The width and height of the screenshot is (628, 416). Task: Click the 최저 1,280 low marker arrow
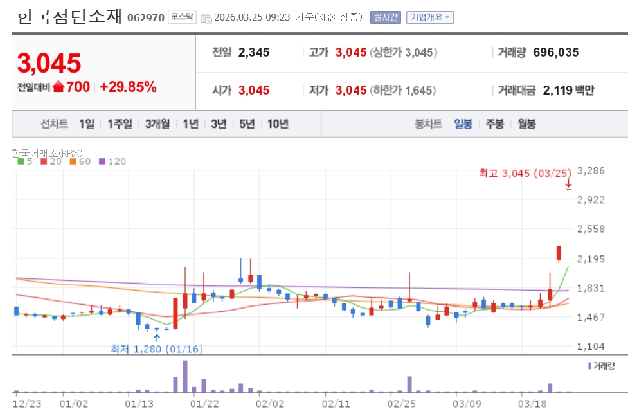[157, 338]
